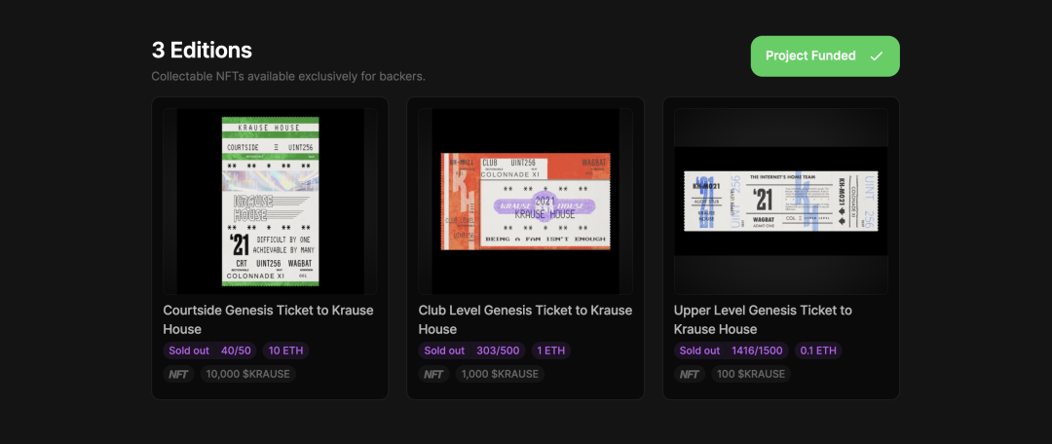Image resolution: width=1052 pixels, height=444 pixels.
Task: Click the checkmark in the Project Funded button
Action: pos(876,56)
